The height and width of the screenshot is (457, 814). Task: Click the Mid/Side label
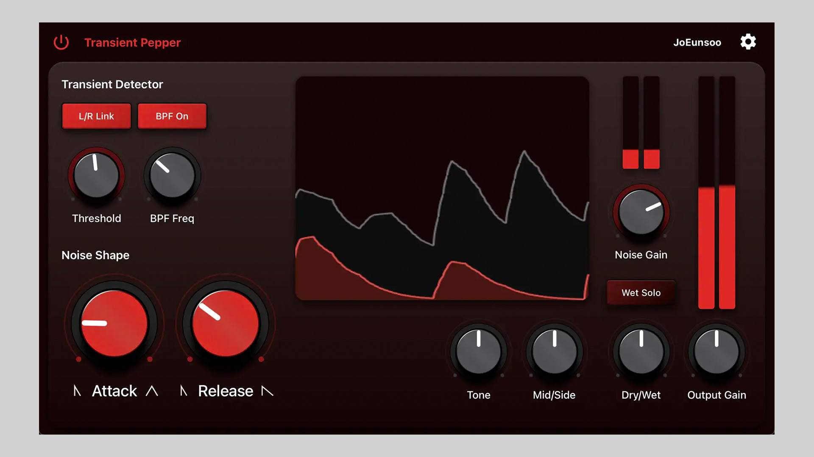tap(554, 395)
